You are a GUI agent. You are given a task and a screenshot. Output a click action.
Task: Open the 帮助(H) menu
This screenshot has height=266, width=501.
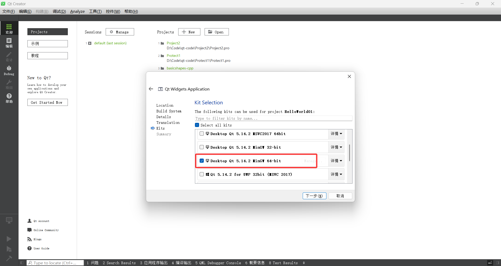[x=131, y=11]
